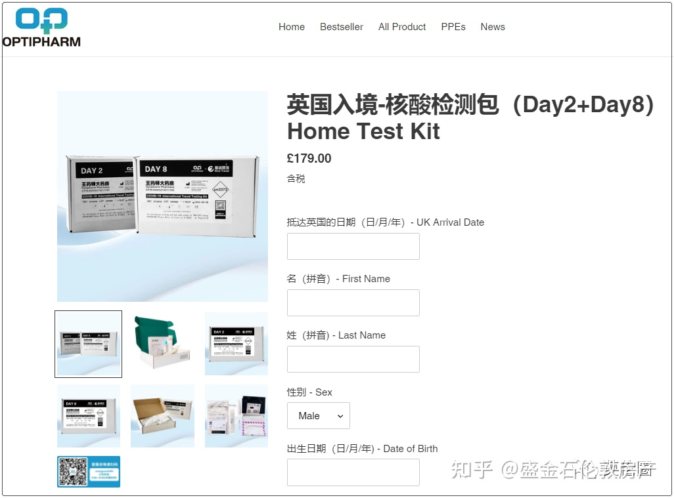Click the 性别 - Sex label
The width and height of the screenshot is (674, 498).
(309, 392)
